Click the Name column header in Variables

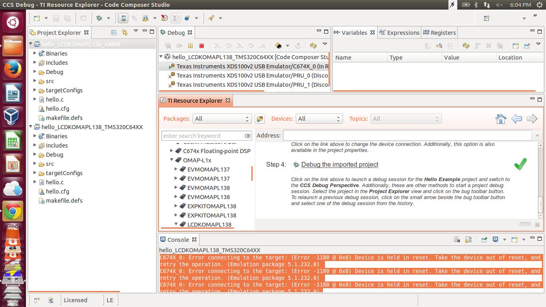(x=360, y=58)
